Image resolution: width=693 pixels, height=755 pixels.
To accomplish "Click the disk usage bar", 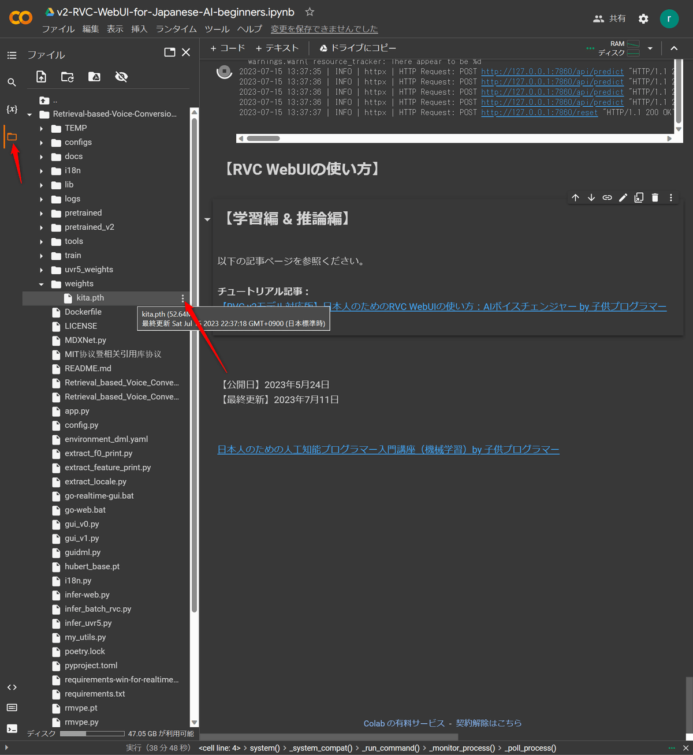I will coord(92,734).
